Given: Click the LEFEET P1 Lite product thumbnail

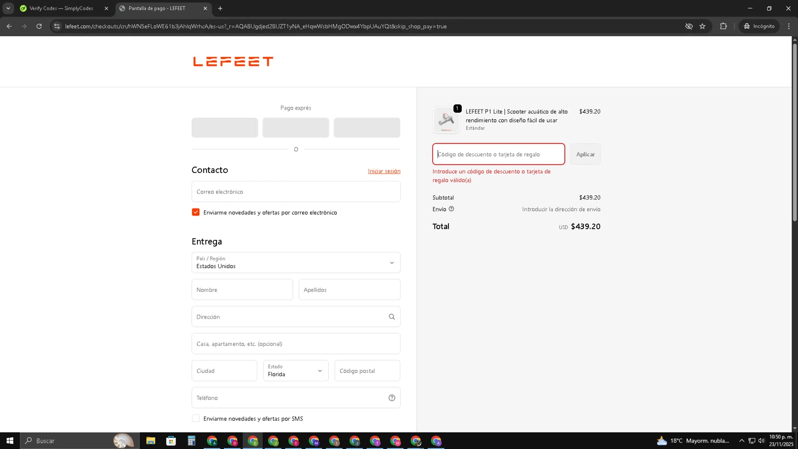Looking at the screenshot, I should [446, 120].
